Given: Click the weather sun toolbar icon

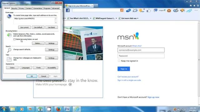Looking at the screenshot, I should (x=142, y=10).
